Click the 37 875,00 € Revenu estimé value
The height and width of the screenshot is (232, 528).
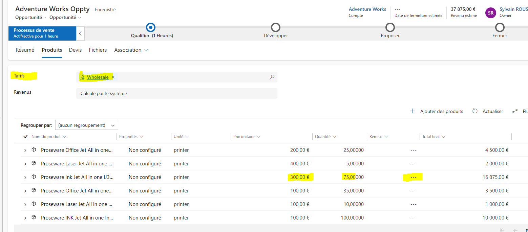point(463,9)
